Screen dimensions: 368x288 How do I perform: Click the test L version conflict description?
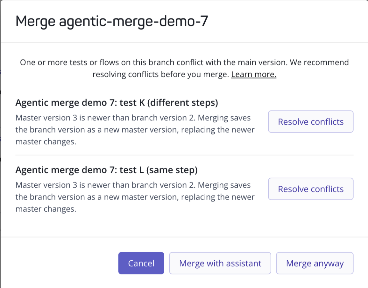pyautogui.click(x=135, y=197)
